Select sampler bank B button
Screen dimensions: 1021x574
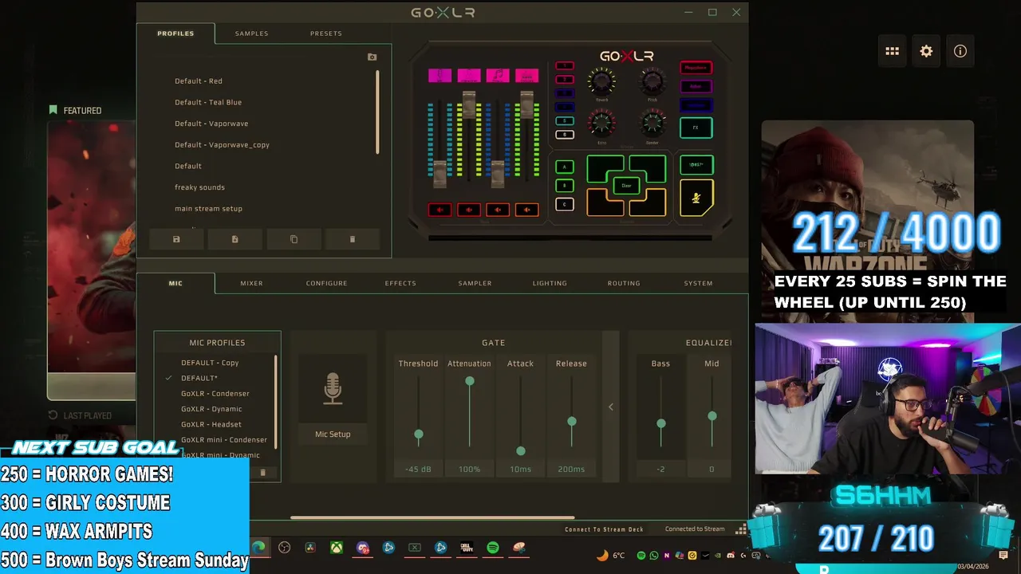pos(564,186)
